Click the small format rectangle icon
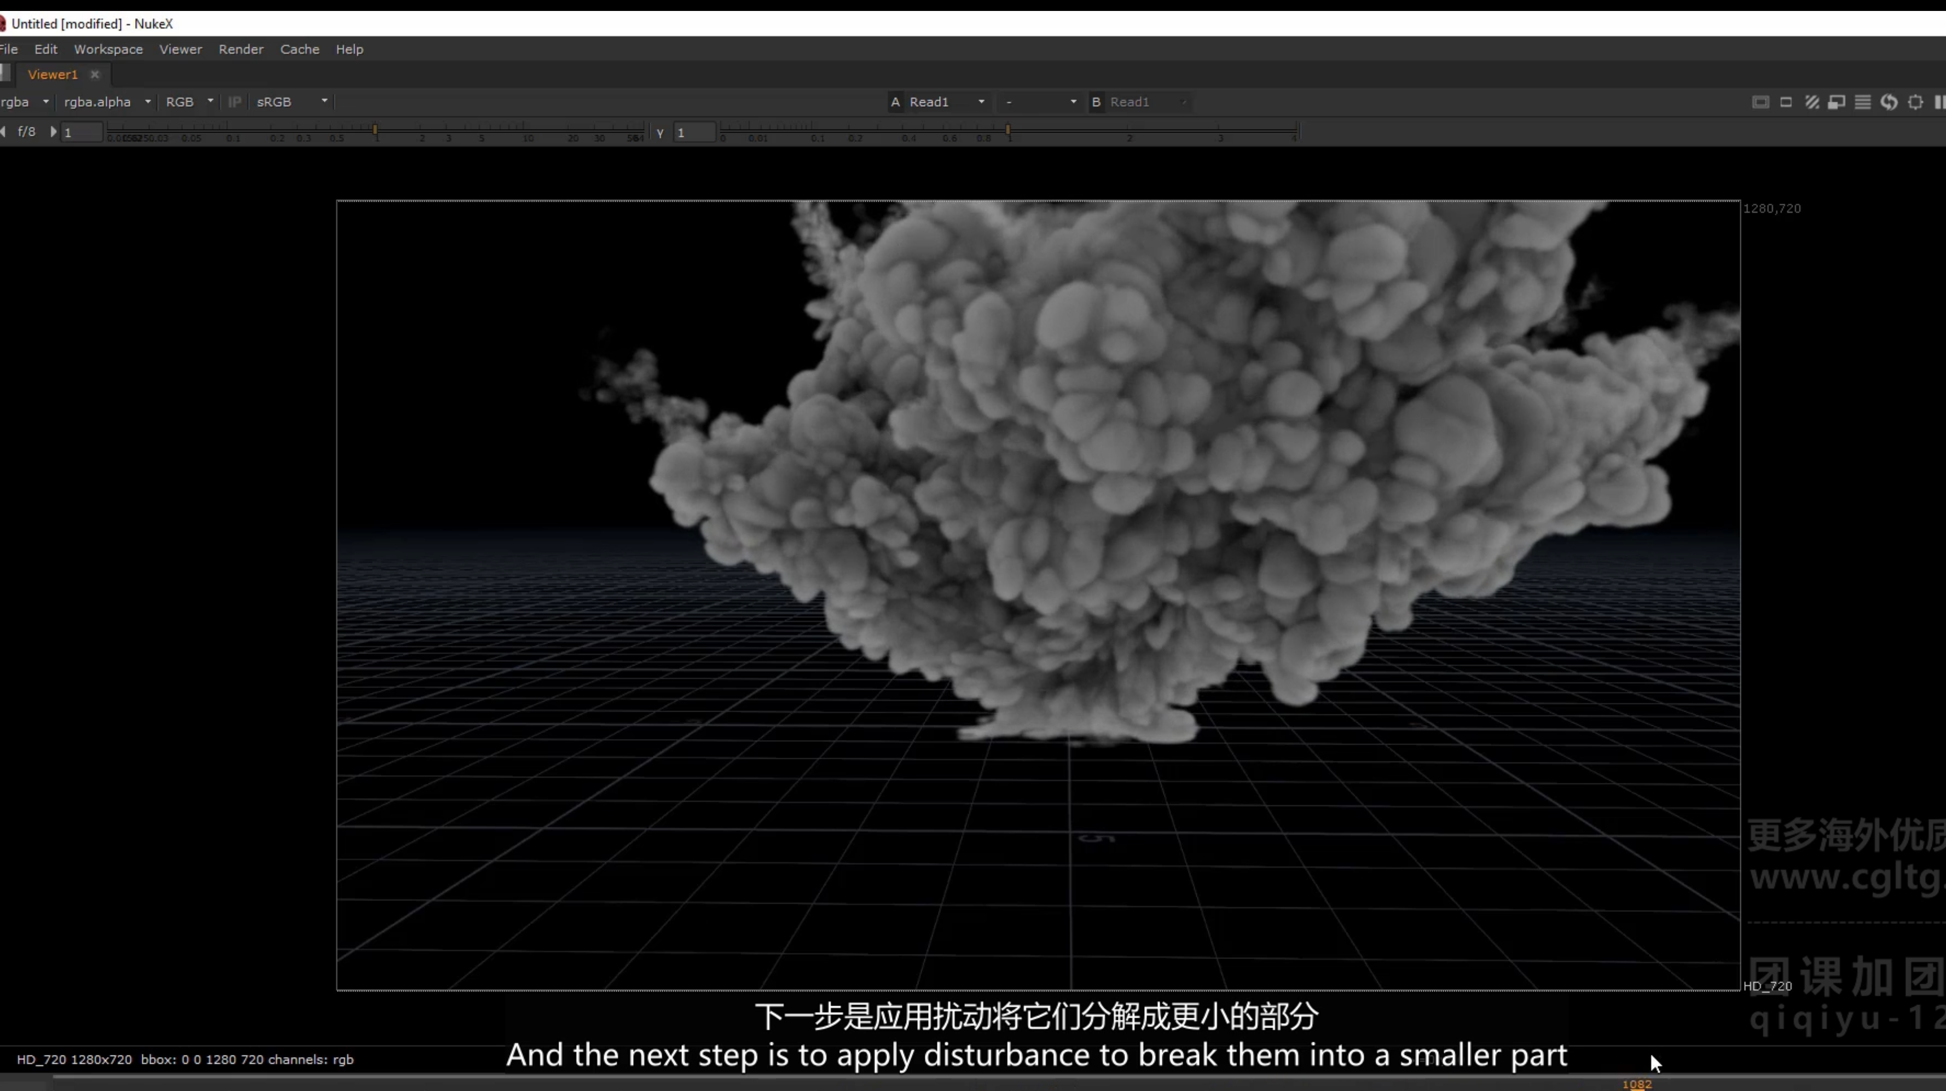This screenshot has height=1091, width=1946. 1786,102
